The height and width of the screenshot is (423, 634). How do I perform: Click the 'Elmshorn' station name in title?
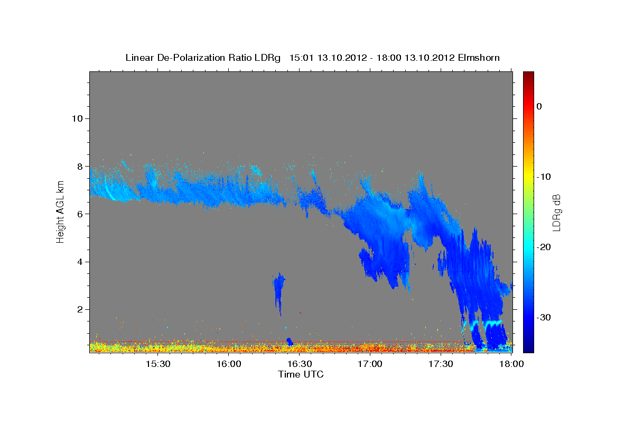point(478,57)
